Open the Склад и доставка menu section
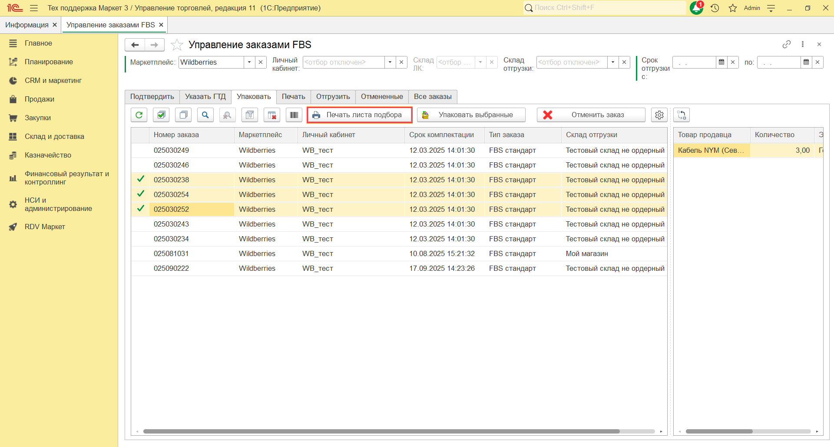This screenshot has height=447, width=834. coord(54,136)
